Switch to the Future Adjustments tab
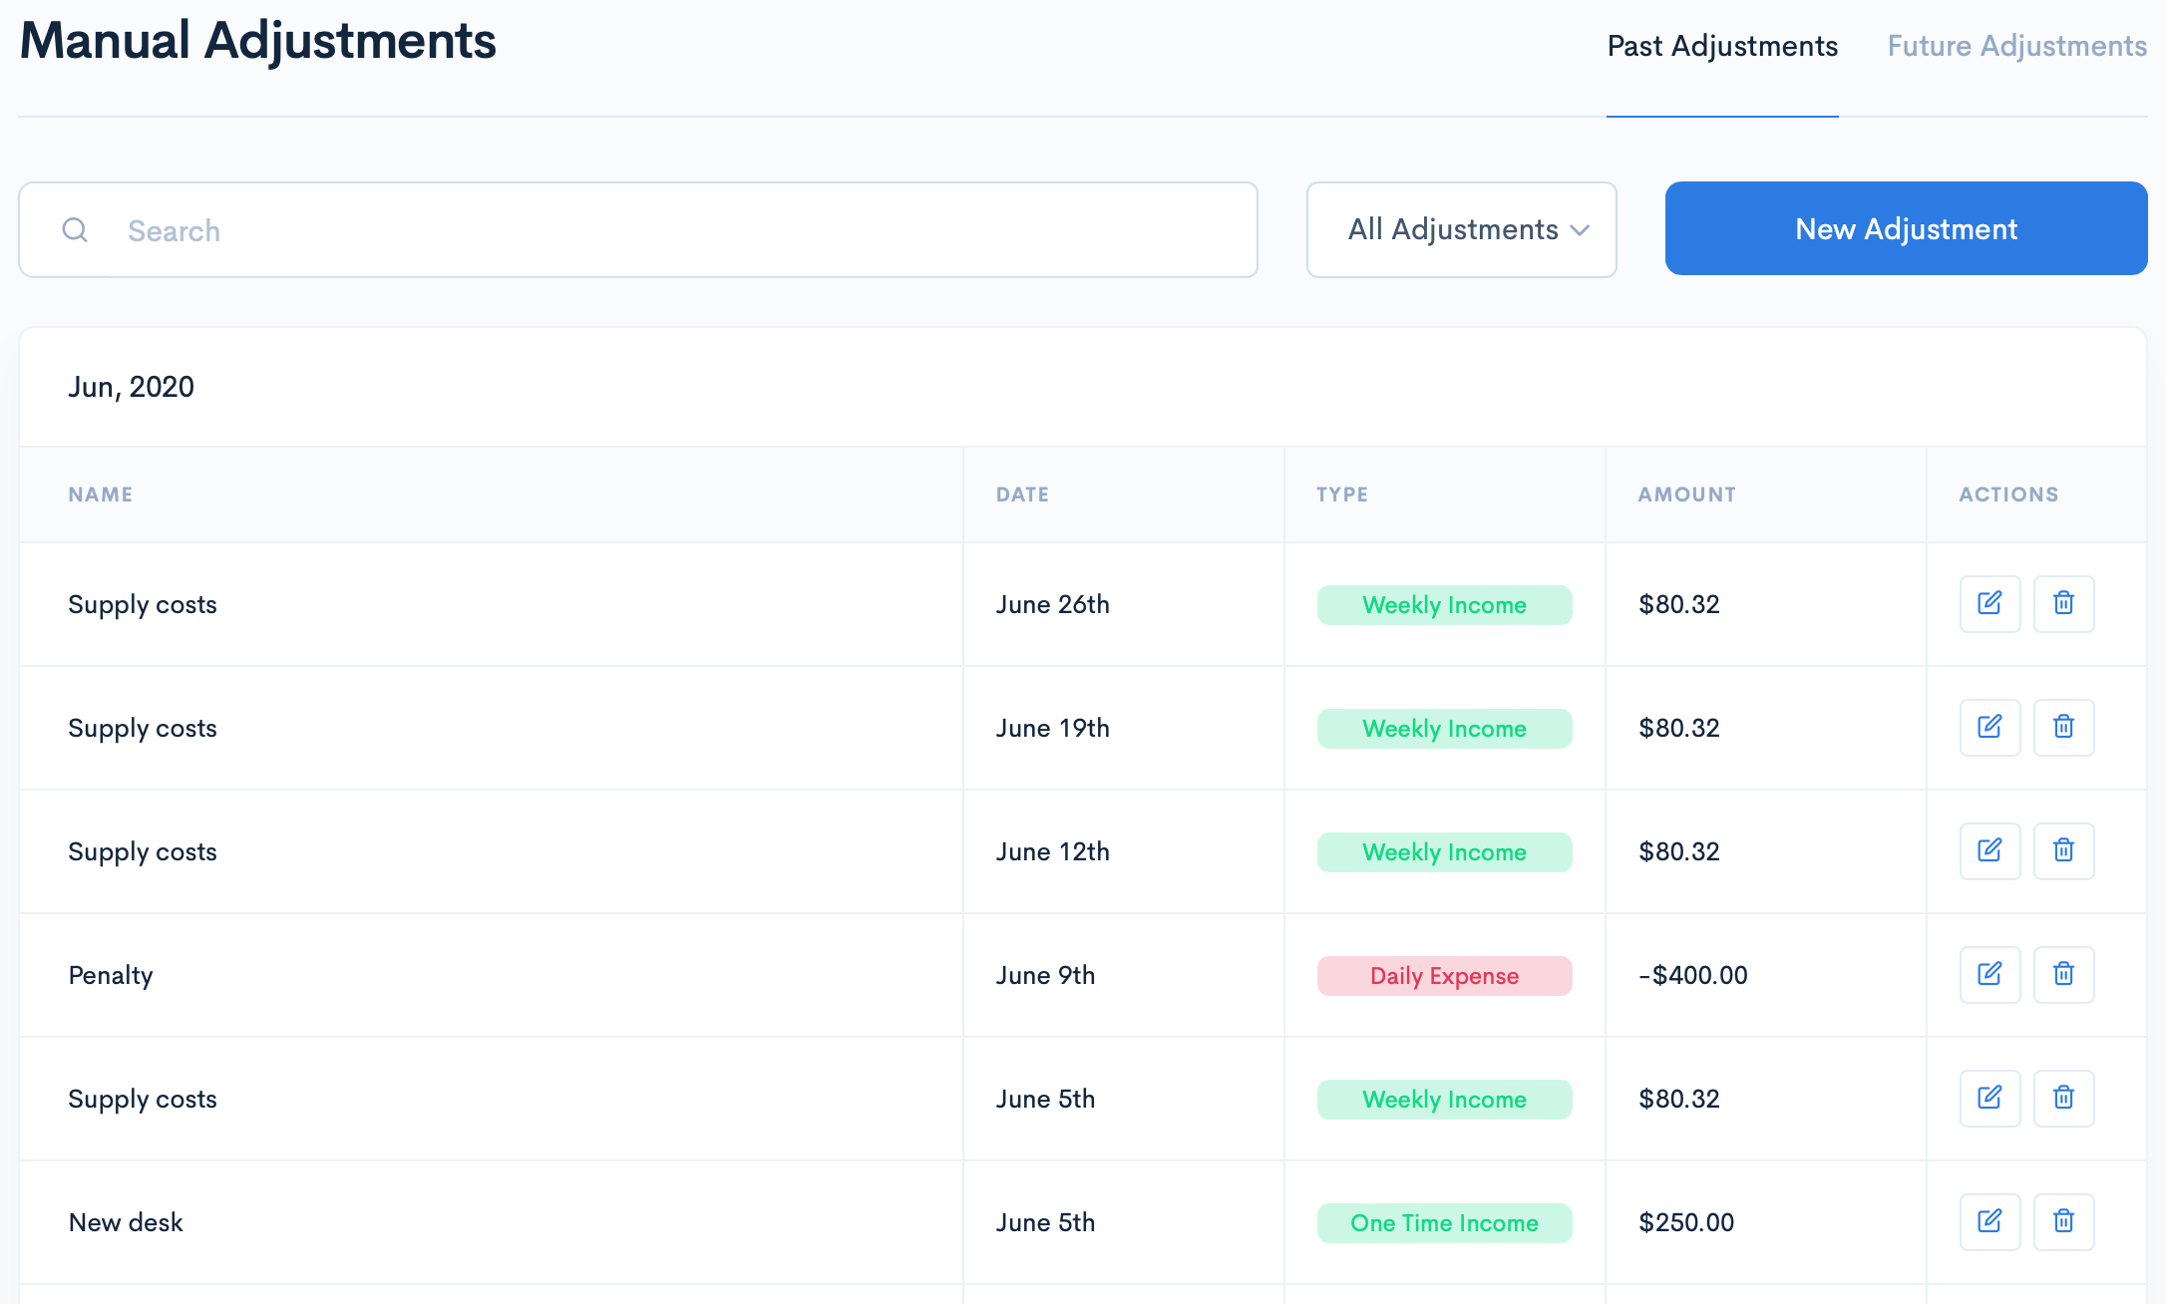 2015,46
